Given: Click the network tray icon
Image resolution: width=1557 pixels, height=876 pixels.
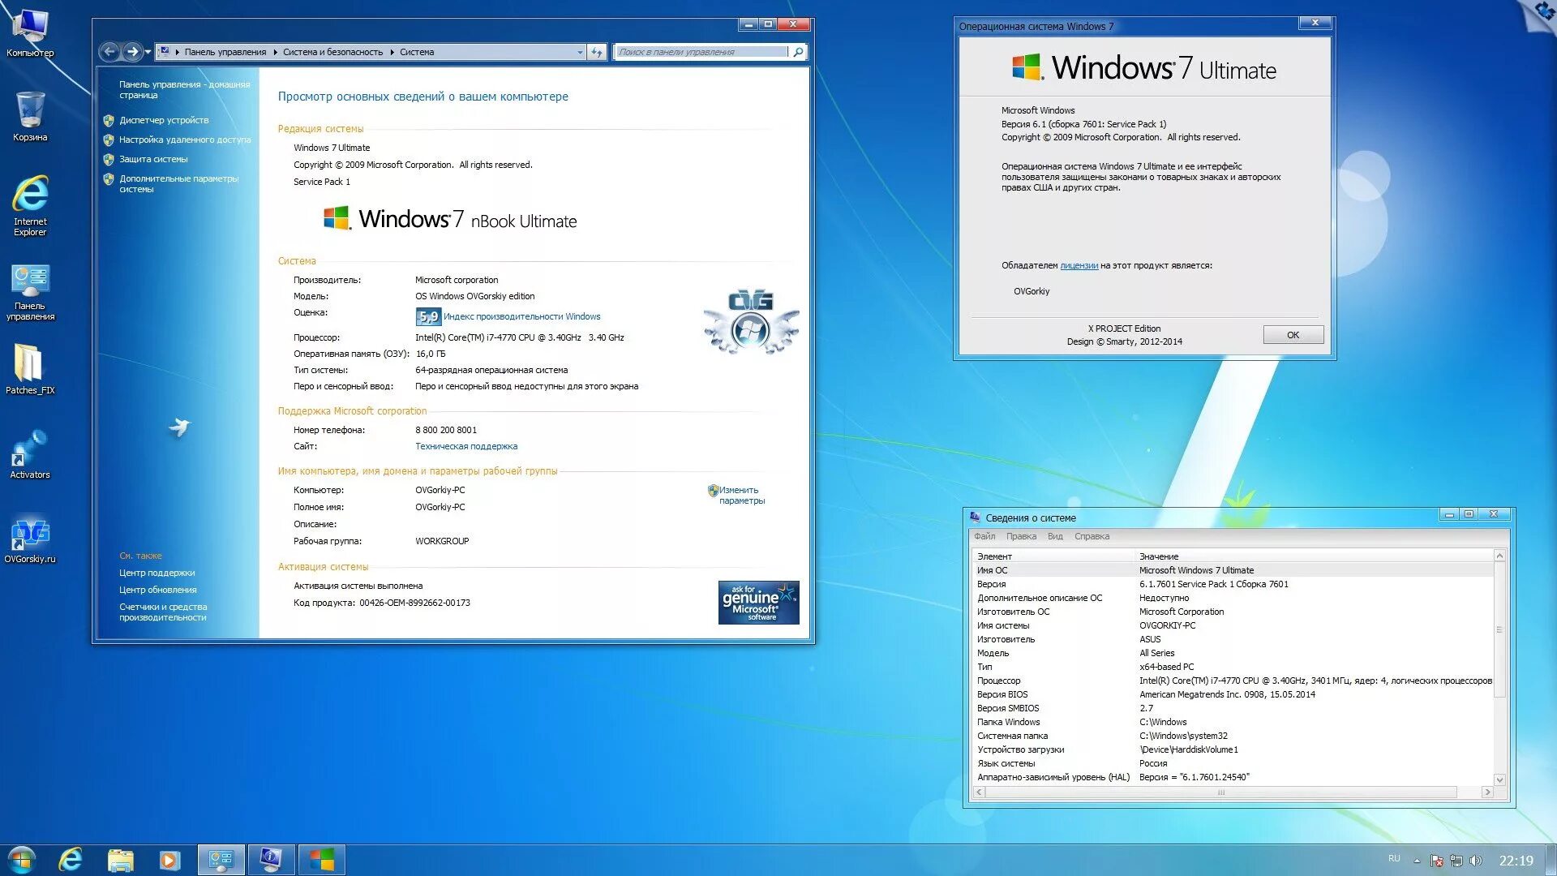Looking at the screenshot, I should 1456,861.
